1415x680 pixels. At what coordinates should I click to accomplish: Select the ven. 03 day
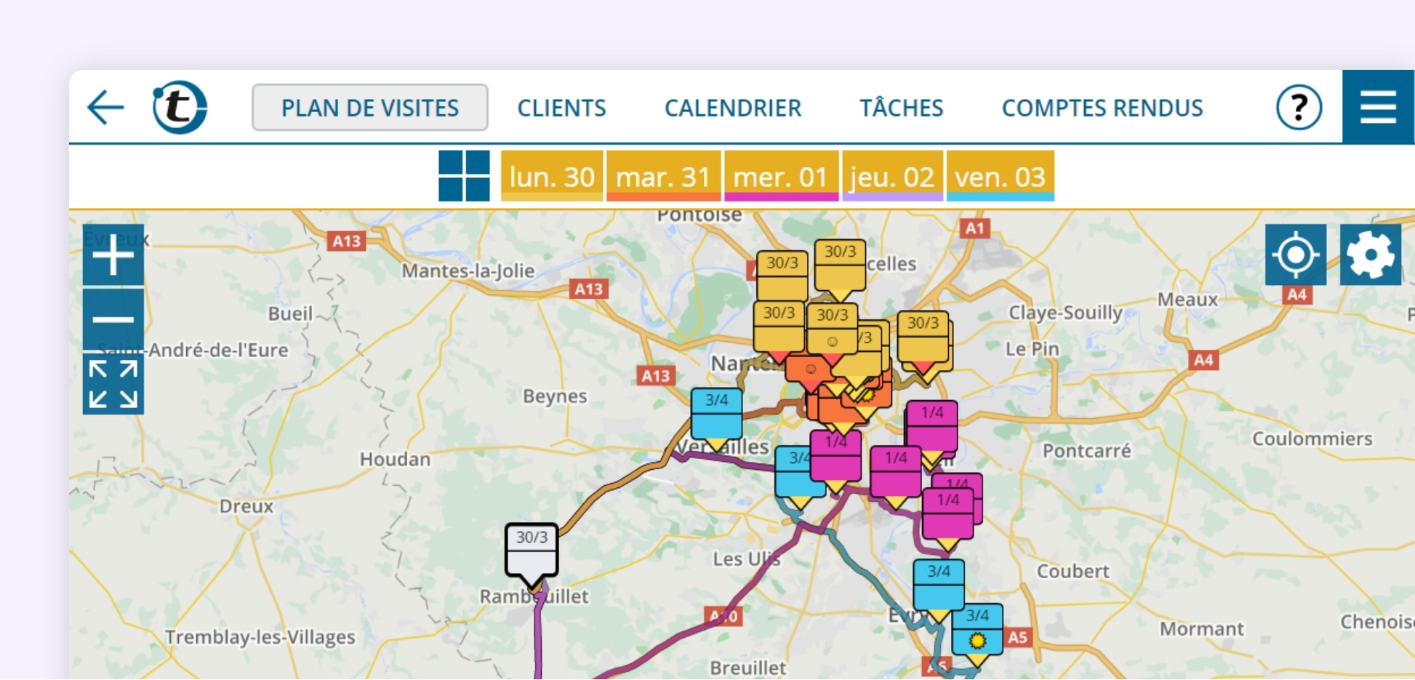(1000, 176)
